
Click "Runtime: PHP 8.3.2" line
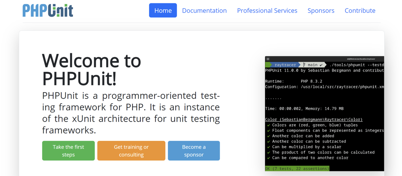coord(293,81)
